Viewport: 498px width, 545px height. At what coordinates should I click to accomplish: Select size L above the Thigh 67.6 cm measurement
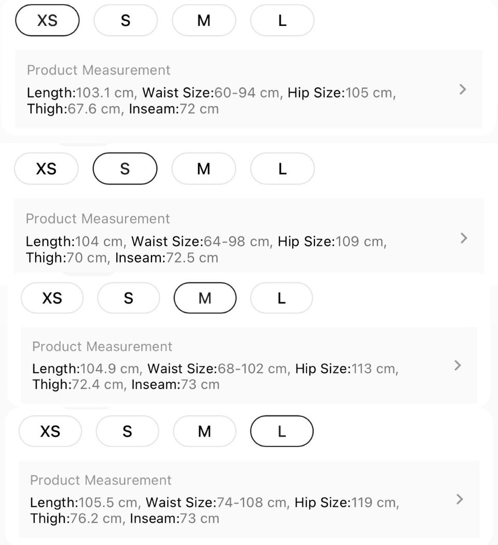click(282, 21)
